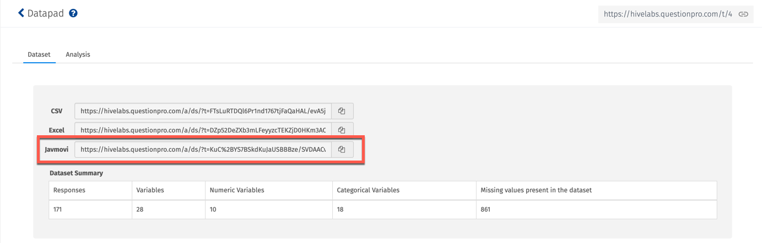Click the link icon next to short URL
Screen dimensions: 762x243
click(743, 14)
